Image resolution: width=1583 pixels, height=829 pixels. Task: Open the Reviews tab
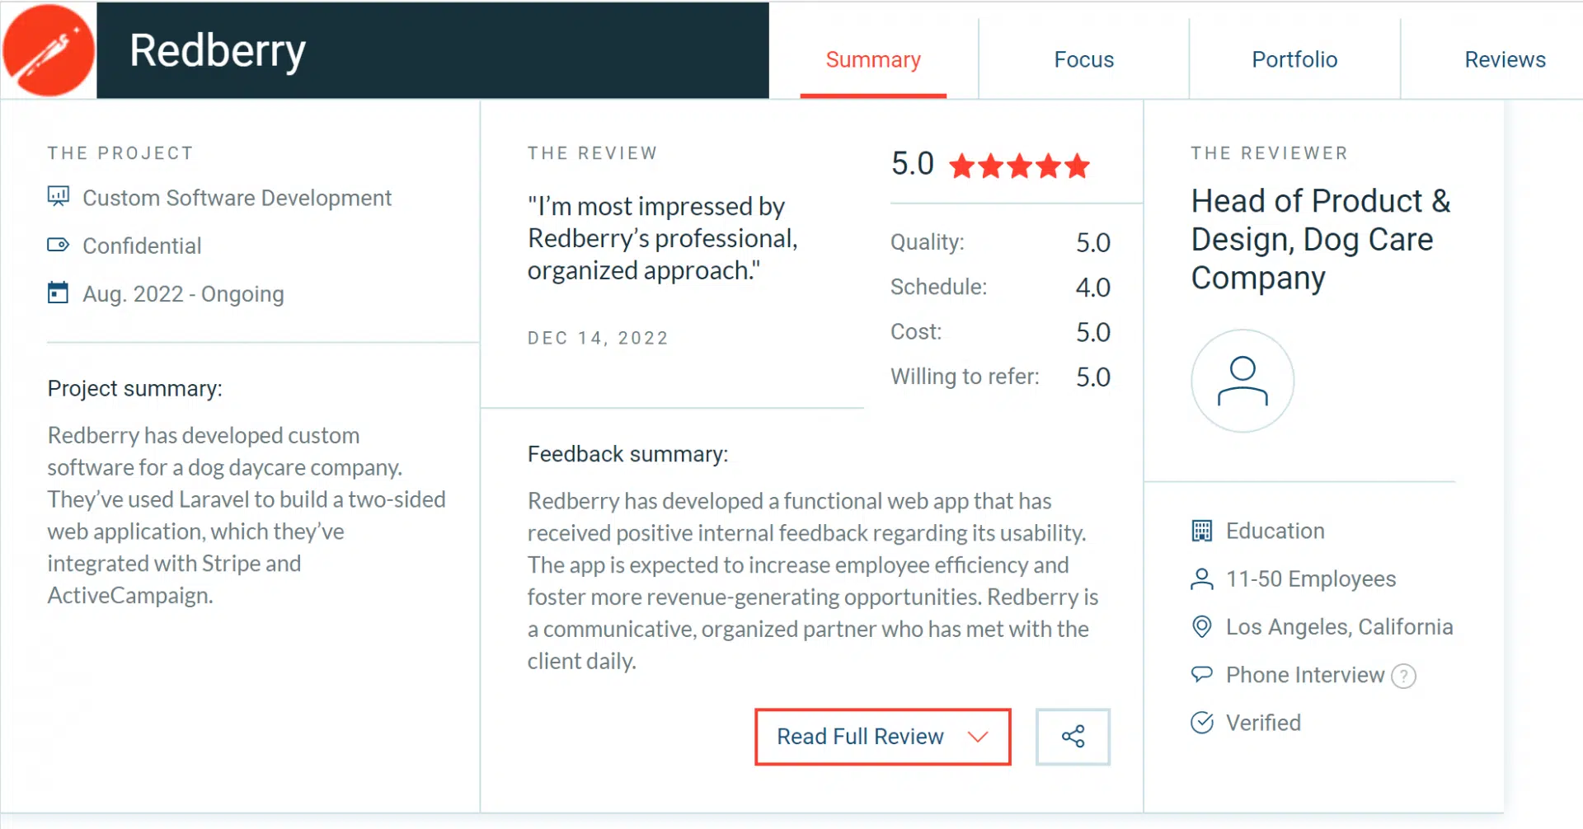[1505, 59]
